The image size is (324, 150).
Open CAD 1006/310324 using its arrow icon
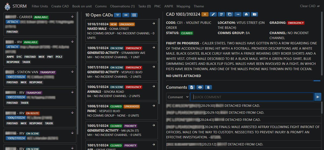[x=154, y=86]
